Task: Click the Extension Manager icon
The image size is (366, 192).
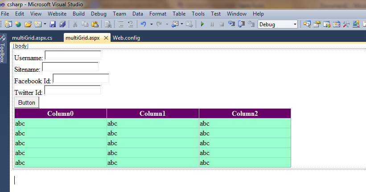Action: tap(356, 24)
